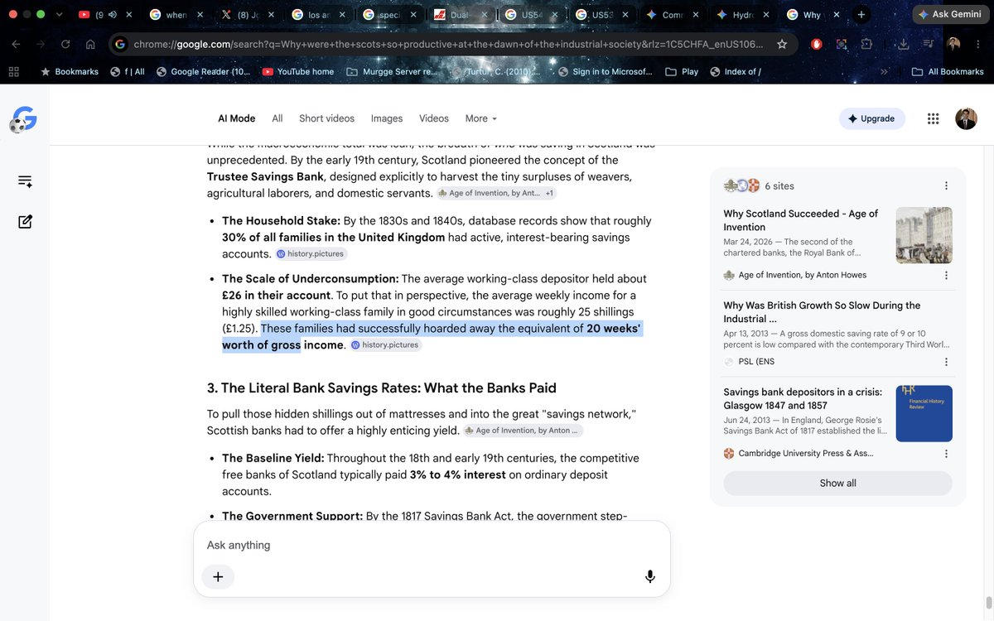Screen dimensions: 994x621
Task: Open the Google Reader bookmark
Action: [x=203, y=72]
